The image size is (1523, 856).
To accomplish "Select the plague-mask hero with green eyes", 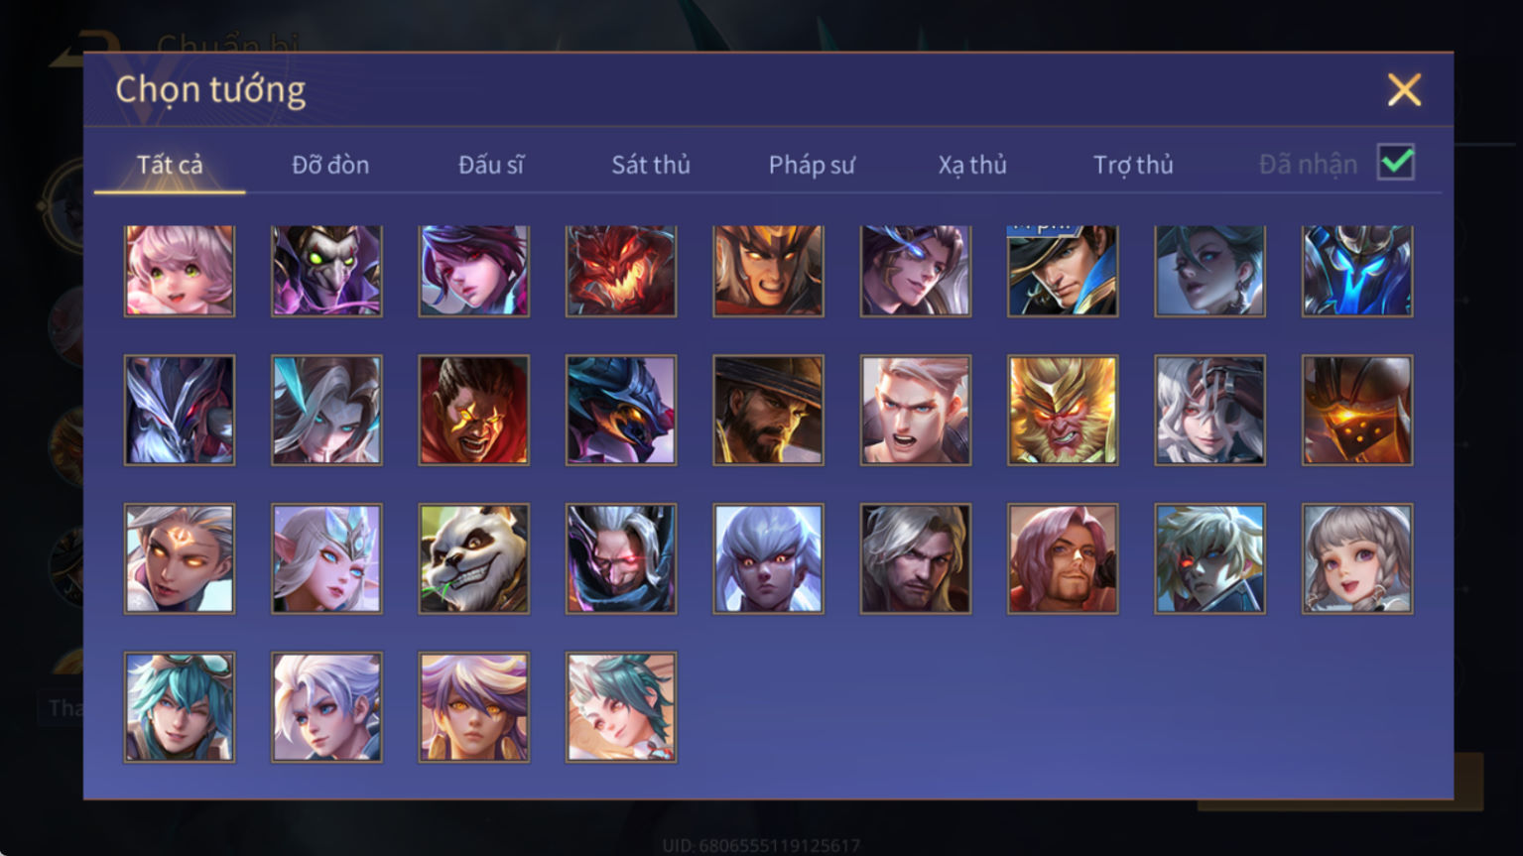I will tap(326, 271).
